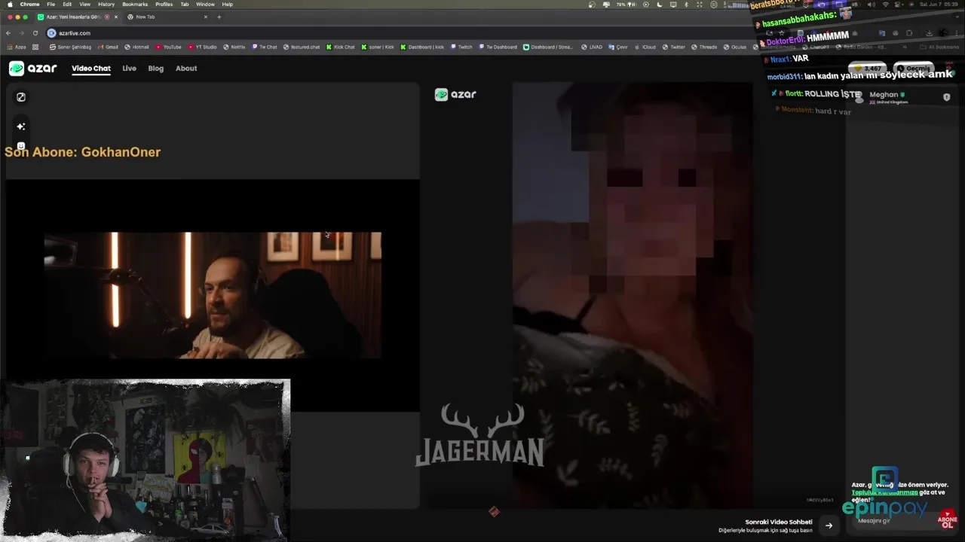
Task: Go back to the previous page
Action: (8, 33)
